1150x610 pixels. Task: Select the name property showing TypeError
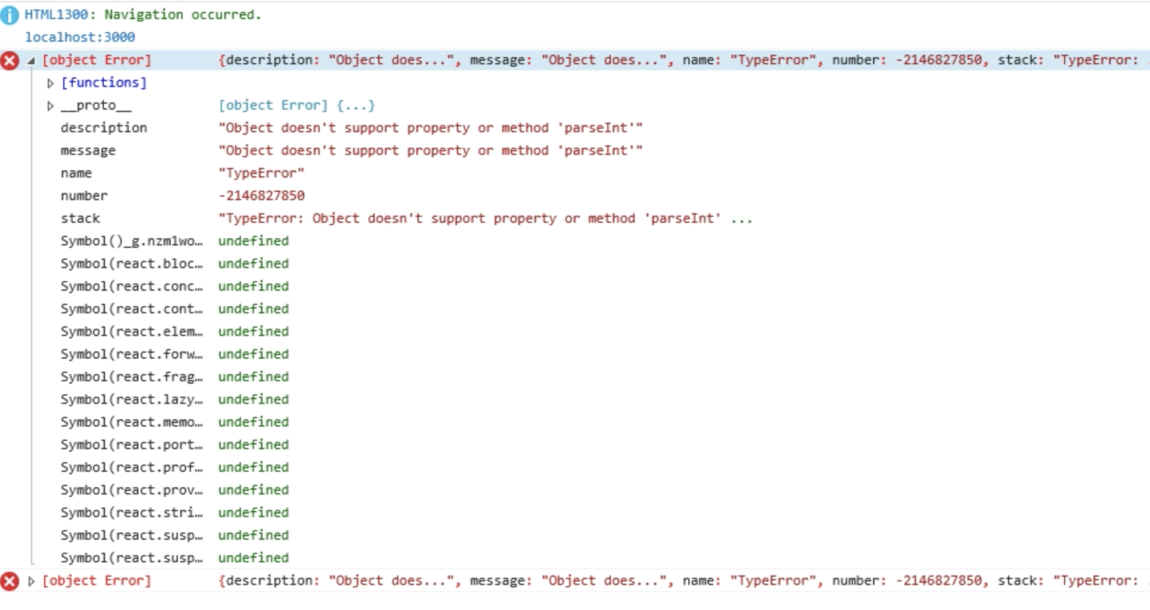tap(76, 173)
